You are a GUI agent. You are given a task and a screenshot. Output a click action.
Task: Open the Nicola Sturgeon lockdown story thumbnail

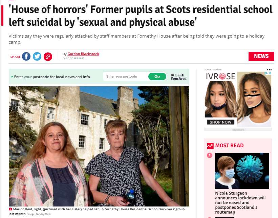tap(242, 171)
